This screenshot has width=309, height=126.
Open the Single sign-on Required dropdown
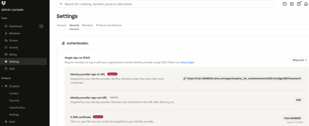[x=299, y=60]
